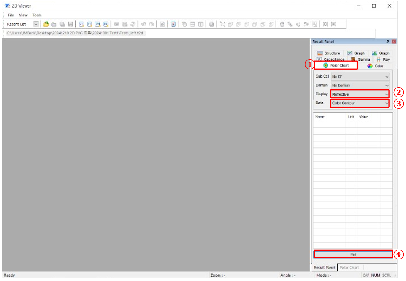Click the undo arrow toolbar icon
The height and width of the screenshot is (281, 406).
click(x=144, y=24)
